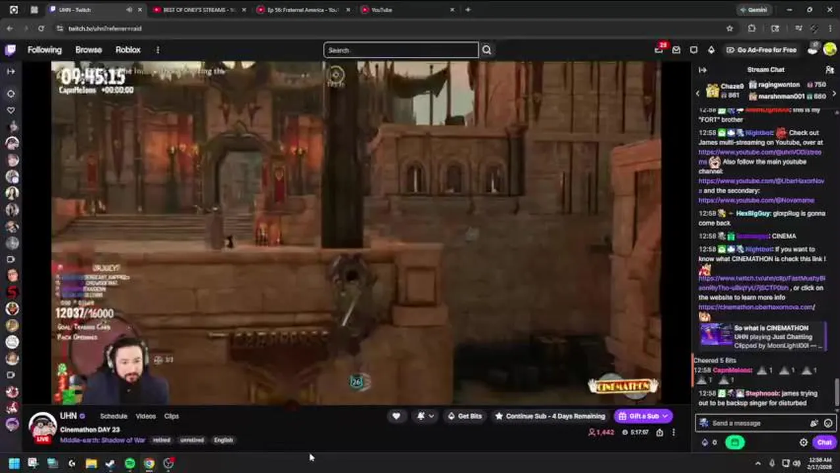Switch to the Videos tab

(x=145, y=416)
